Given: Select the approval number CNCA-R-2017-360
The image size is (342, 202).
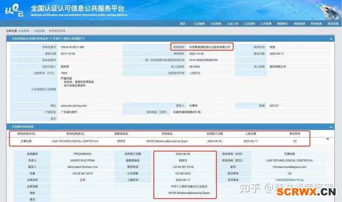Looking at the screenshot, I should tap(72, 47).
